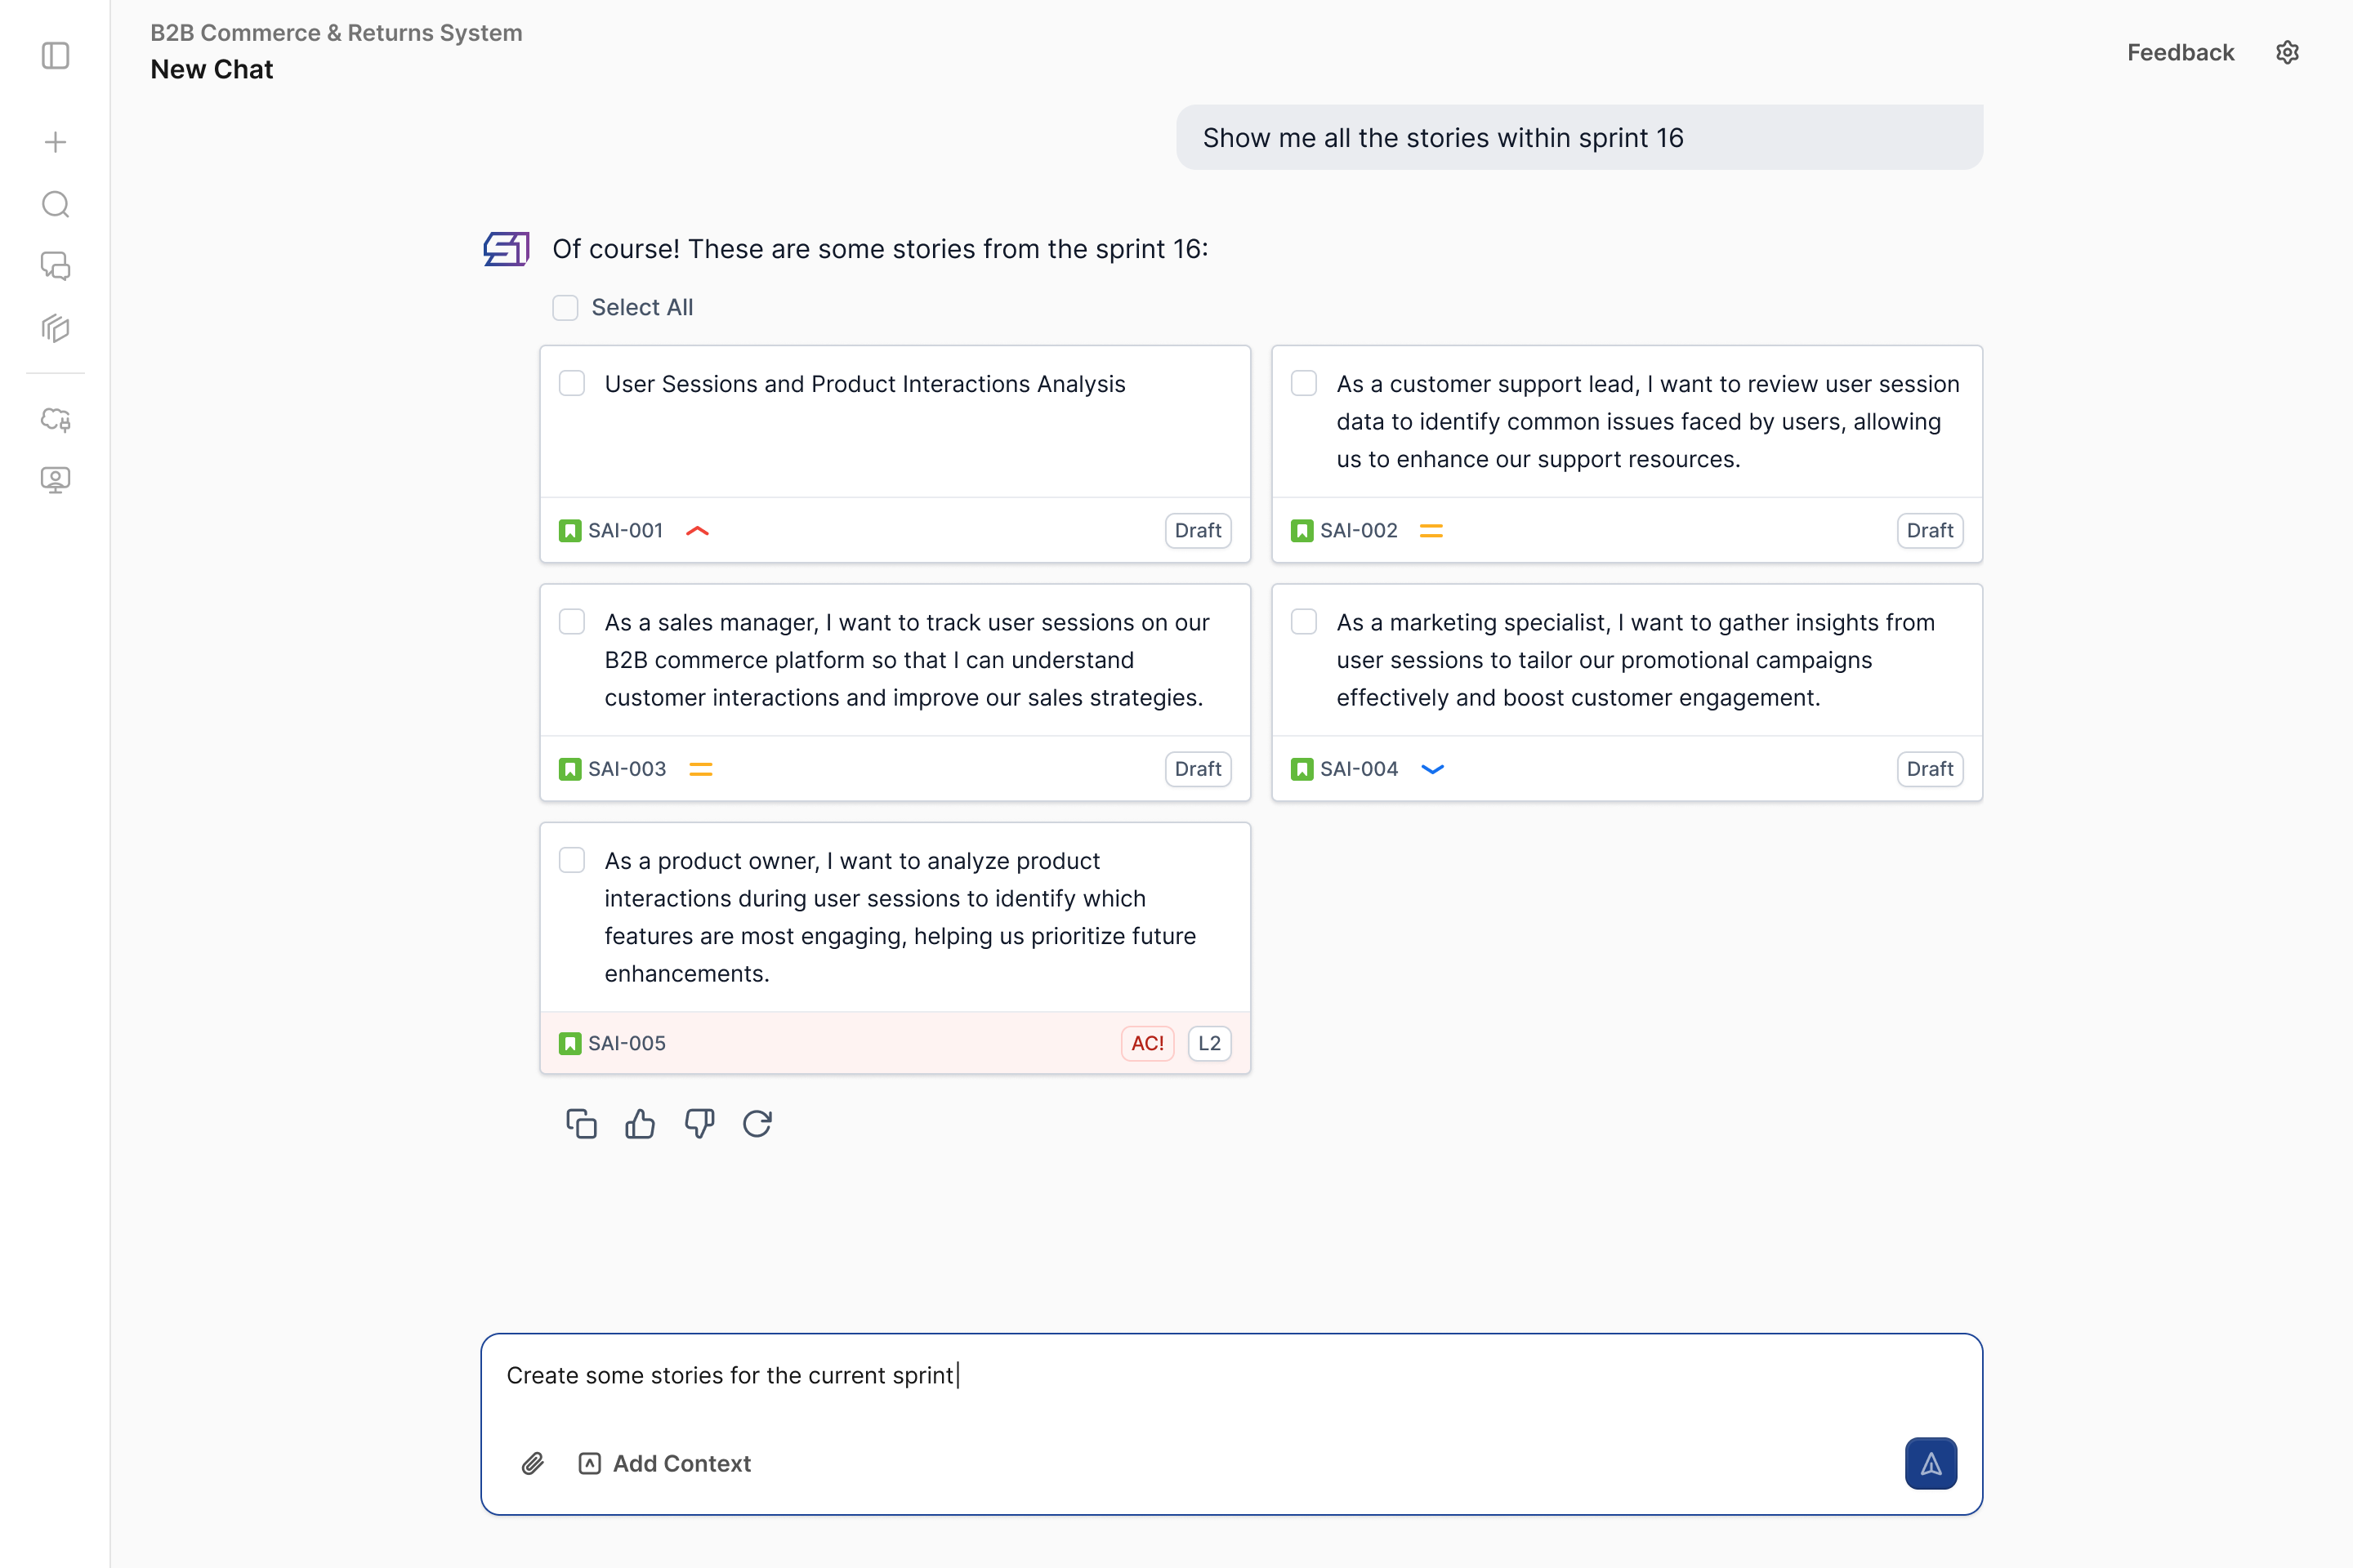The height and width of the screenshot is (1568, 2353).
Task: Give thumbs down to response
Action: tap(699, 1124)
